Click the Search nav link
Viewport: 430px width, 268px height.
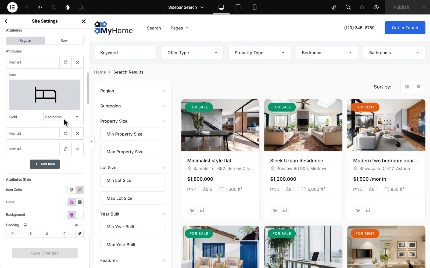click(154, 28)
